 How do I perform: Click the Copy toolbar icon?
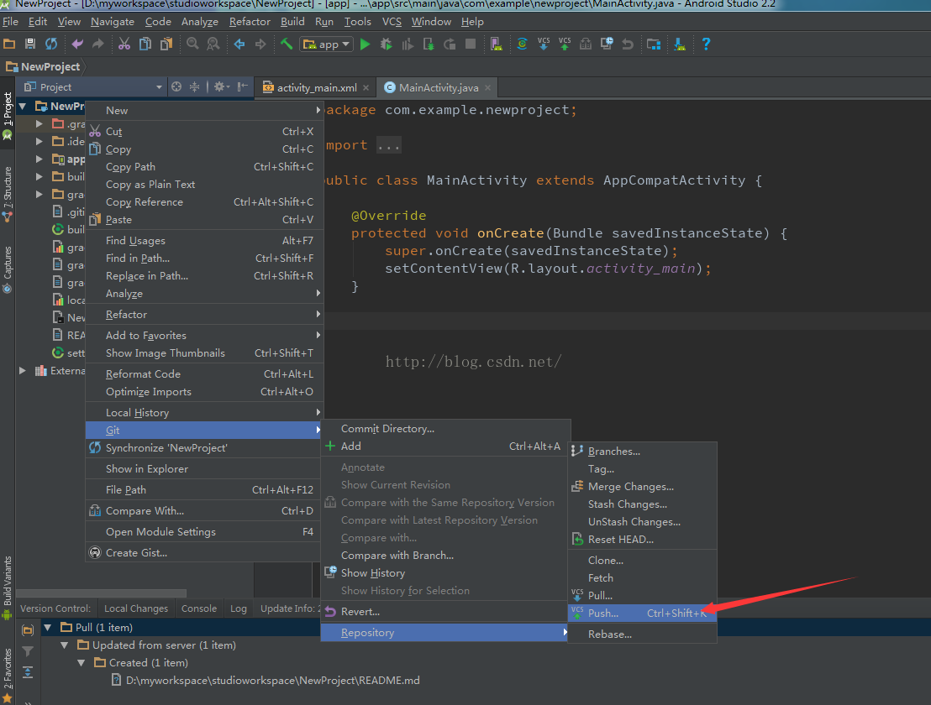(x=145, y=44)
